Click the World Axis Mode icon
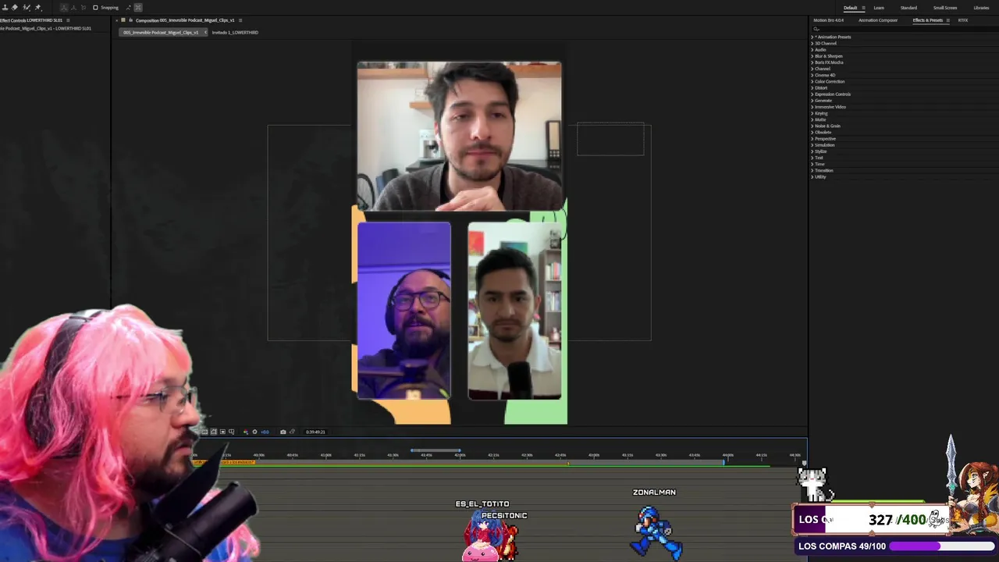Viewport: 999px width, 562px height. point(73,8)
